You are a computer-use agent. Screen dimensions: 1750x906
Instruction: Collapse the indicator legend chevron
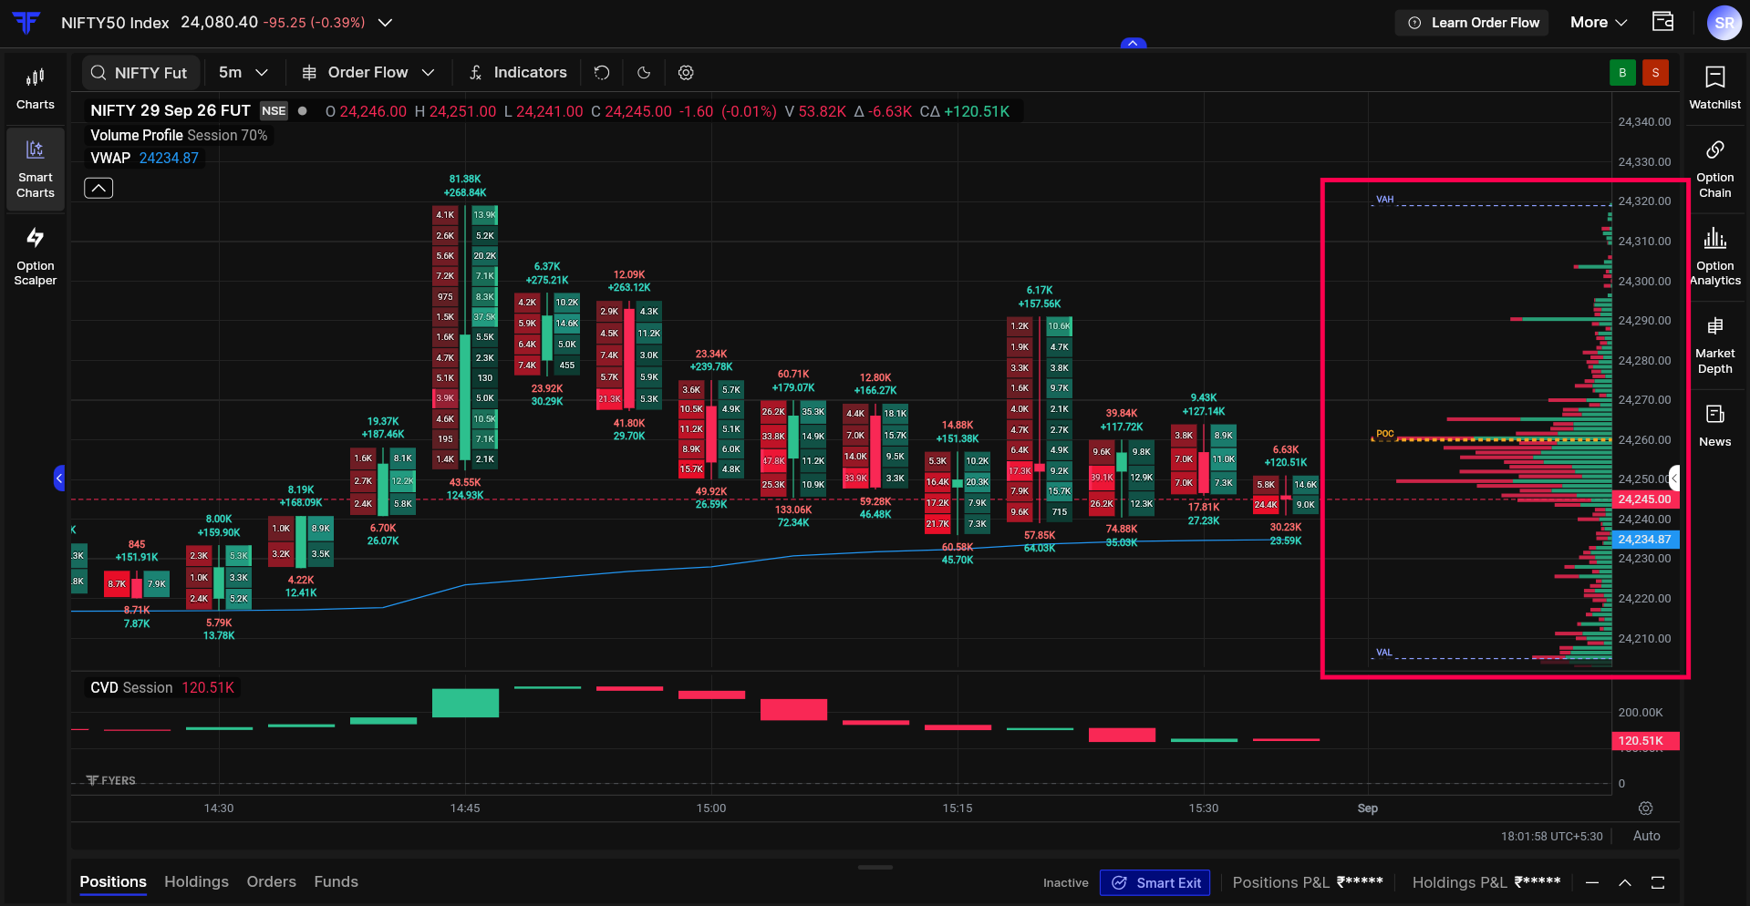coord(98,188)
